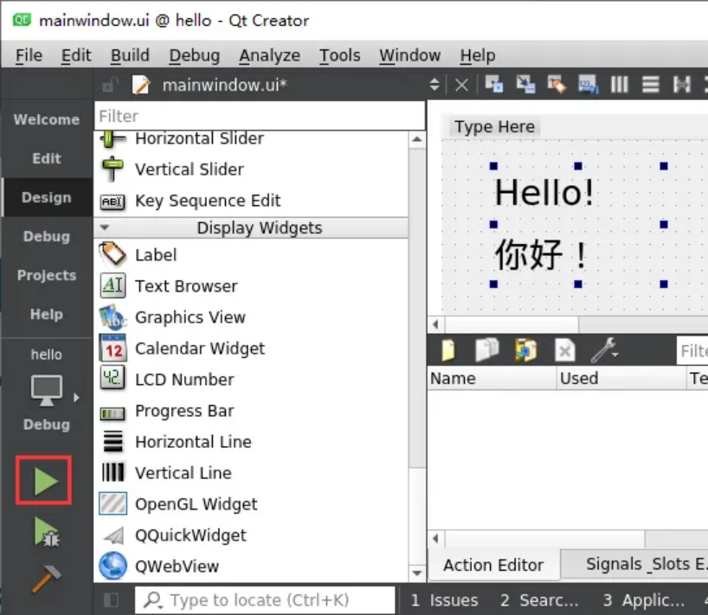This screenshot has width=708, height=615.
Task: Open the mainwindow.ui document selector dropdown
Action: pyautogui.click(x=434, y=85)
